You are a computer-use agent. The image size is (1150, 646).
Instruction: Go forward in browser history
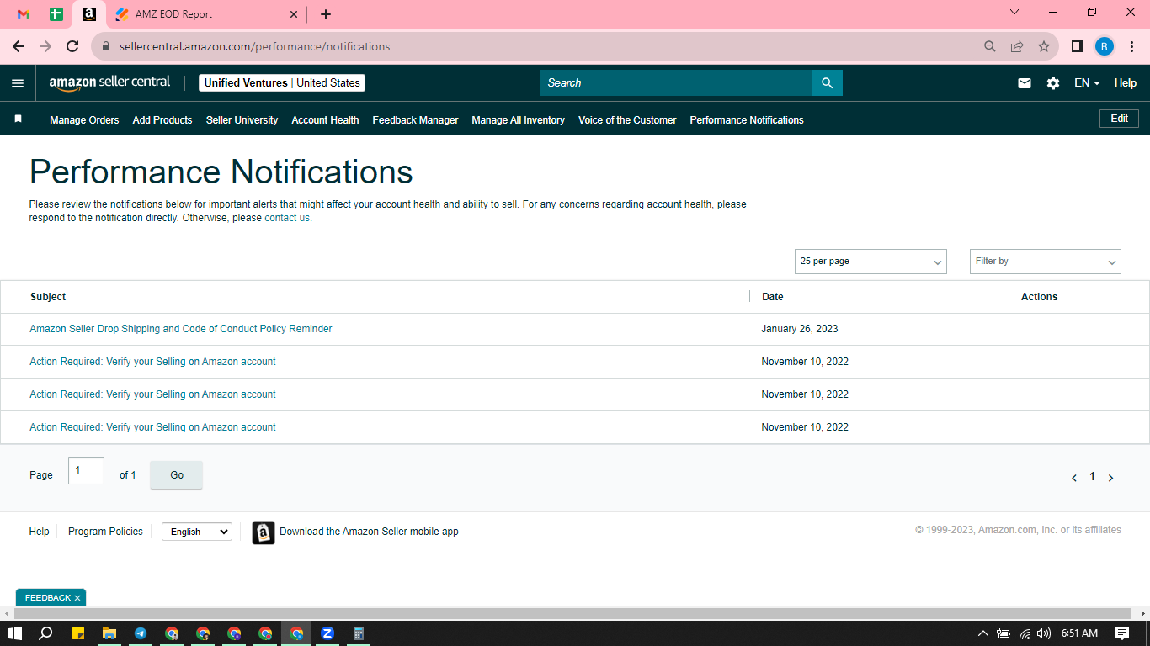pos(45,46)
